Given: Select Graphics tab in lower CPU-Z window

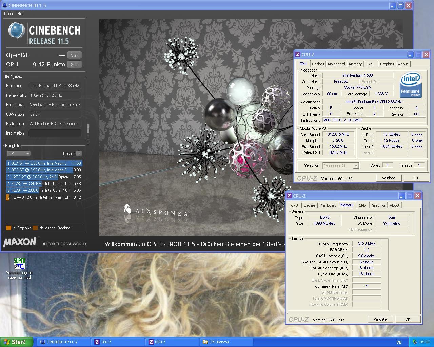Looking at the screenshot, I should [x=379, y=205].
